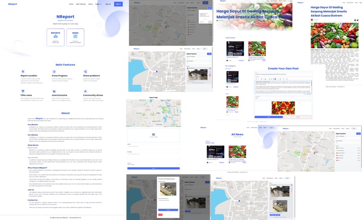Screen dimensions: 362x220
Task: Click the Filter news funnel icon
Action: 23,91
